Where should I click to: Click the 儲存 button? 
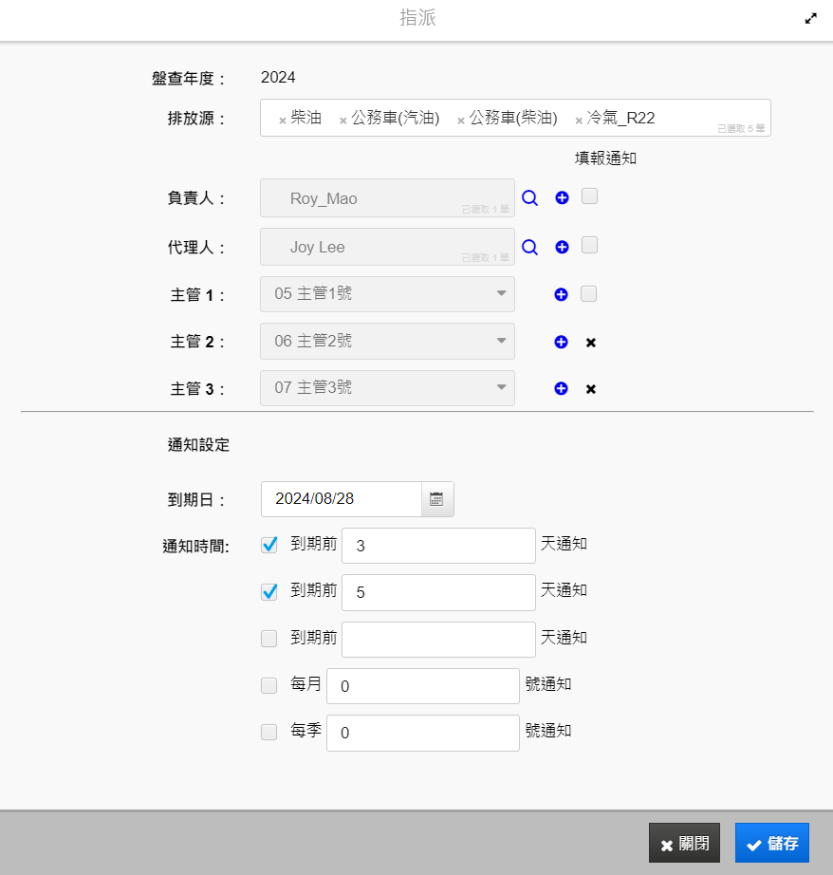tap(771, 843)
